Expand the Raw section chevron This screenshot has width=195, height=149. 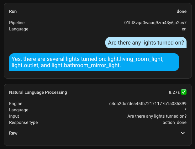(x=183, y=133)
